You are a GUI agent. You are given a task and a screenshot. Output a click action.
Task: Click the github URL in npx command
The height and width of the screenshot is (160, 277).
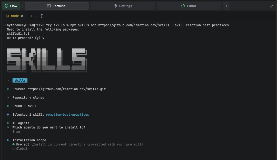(x=134, y=25)
